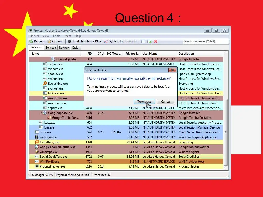This screenshot has height=197, width=263.
Task: Sort by the Name column header
Action: coord(55,54)
